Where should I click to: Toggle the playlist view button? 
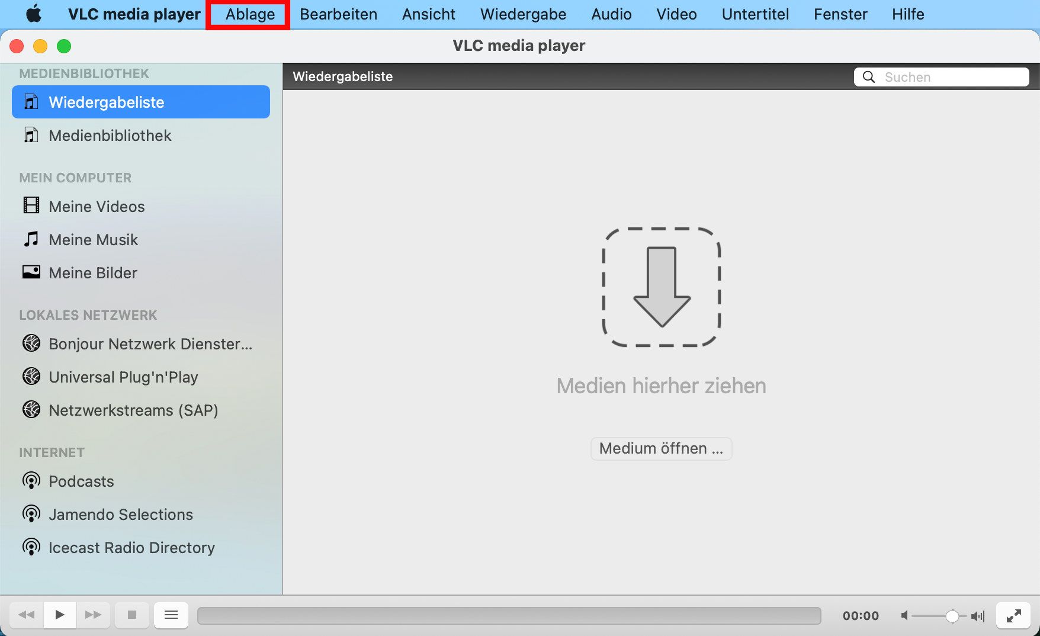tap(171, 615)
